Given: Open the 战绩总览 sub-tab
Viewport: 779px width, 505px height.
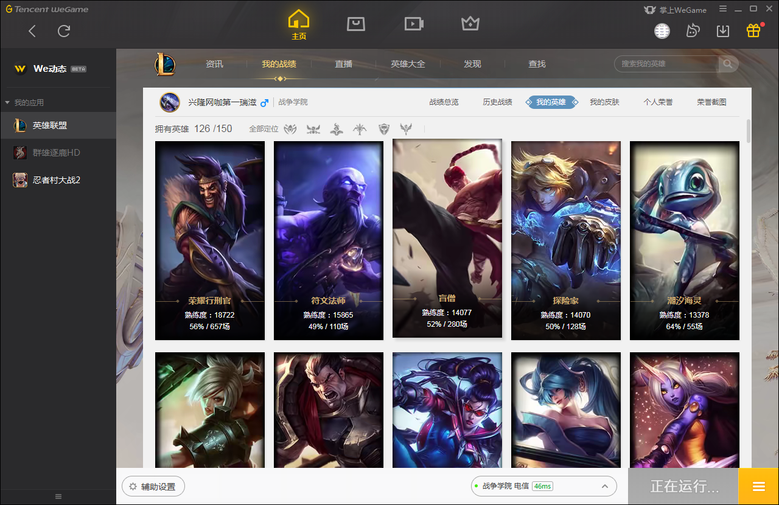Looking at the screenshot, I should click(x=444, y=102).
